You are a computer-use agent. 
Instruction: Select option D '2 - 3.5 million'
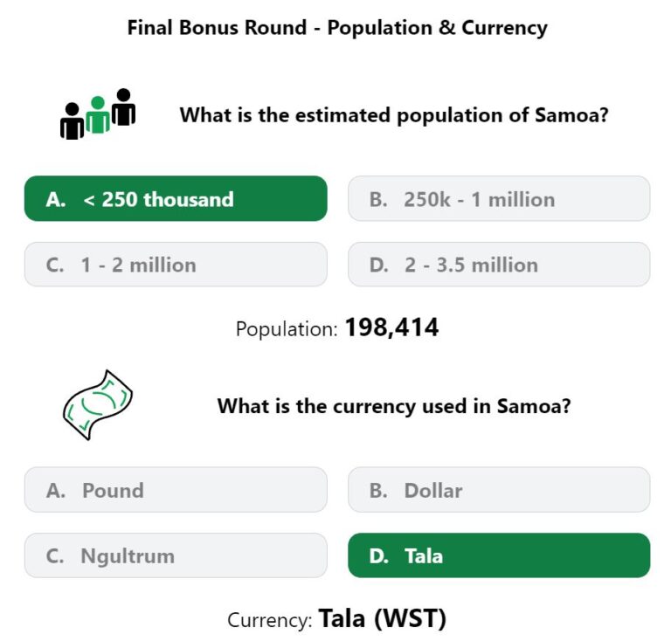499,265
